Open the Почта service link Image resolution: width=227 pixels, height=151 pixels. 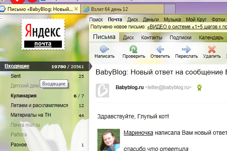(x=115, y=20)
